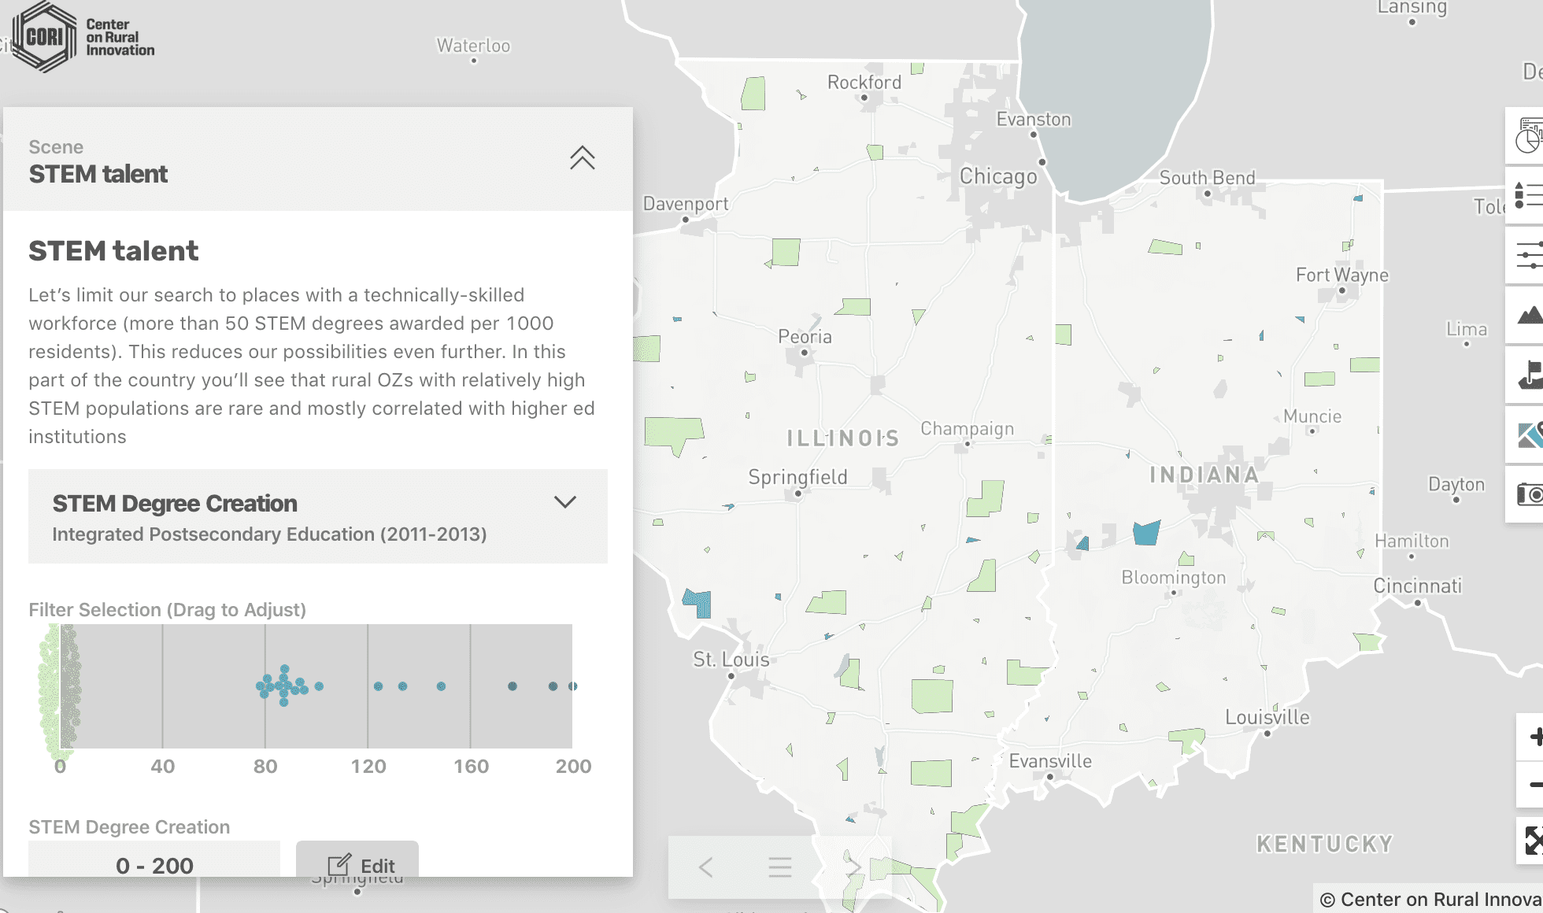
Task: Click the Muncie city label
Action: click(1312, 416)
